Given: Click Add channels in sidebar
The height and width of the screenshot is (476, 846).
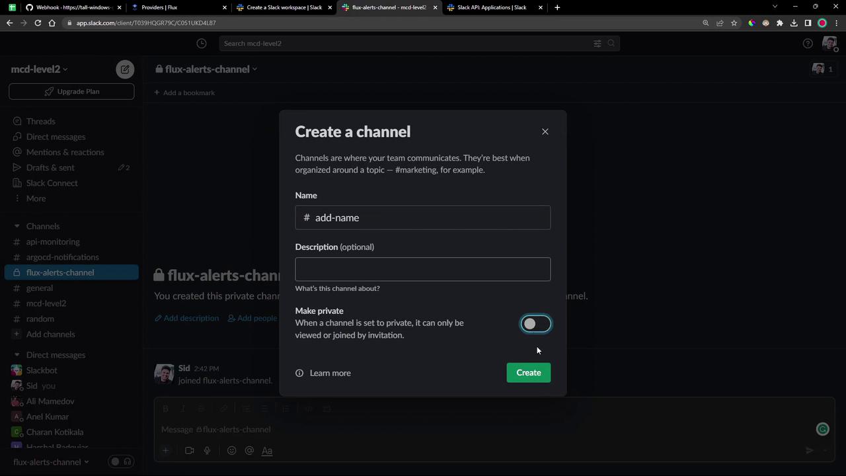Looking at the screenshot, I should [50, 335].
